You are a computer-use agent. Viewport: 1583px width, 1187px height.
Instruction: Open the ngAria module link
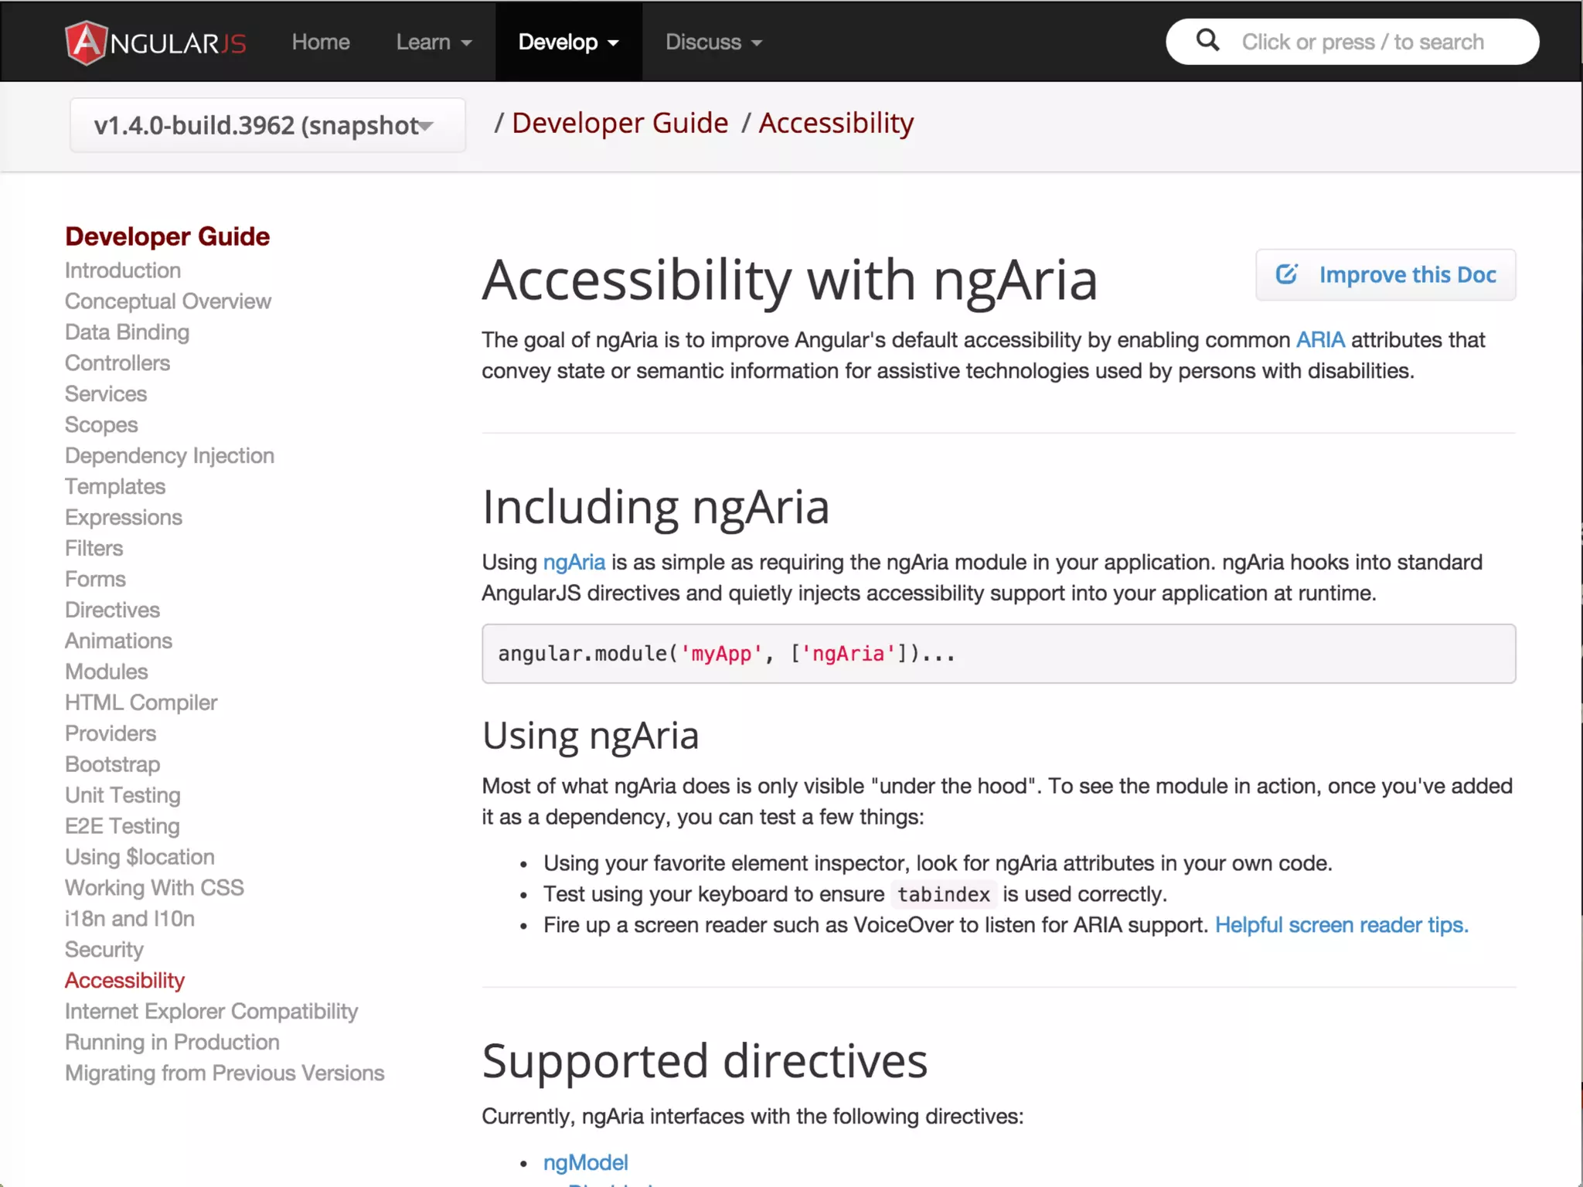tap(574, 562)
